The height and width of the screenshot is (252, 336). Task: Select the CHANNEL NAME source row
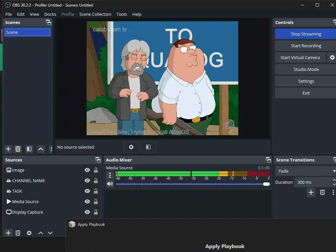click(x=52, y=181)
